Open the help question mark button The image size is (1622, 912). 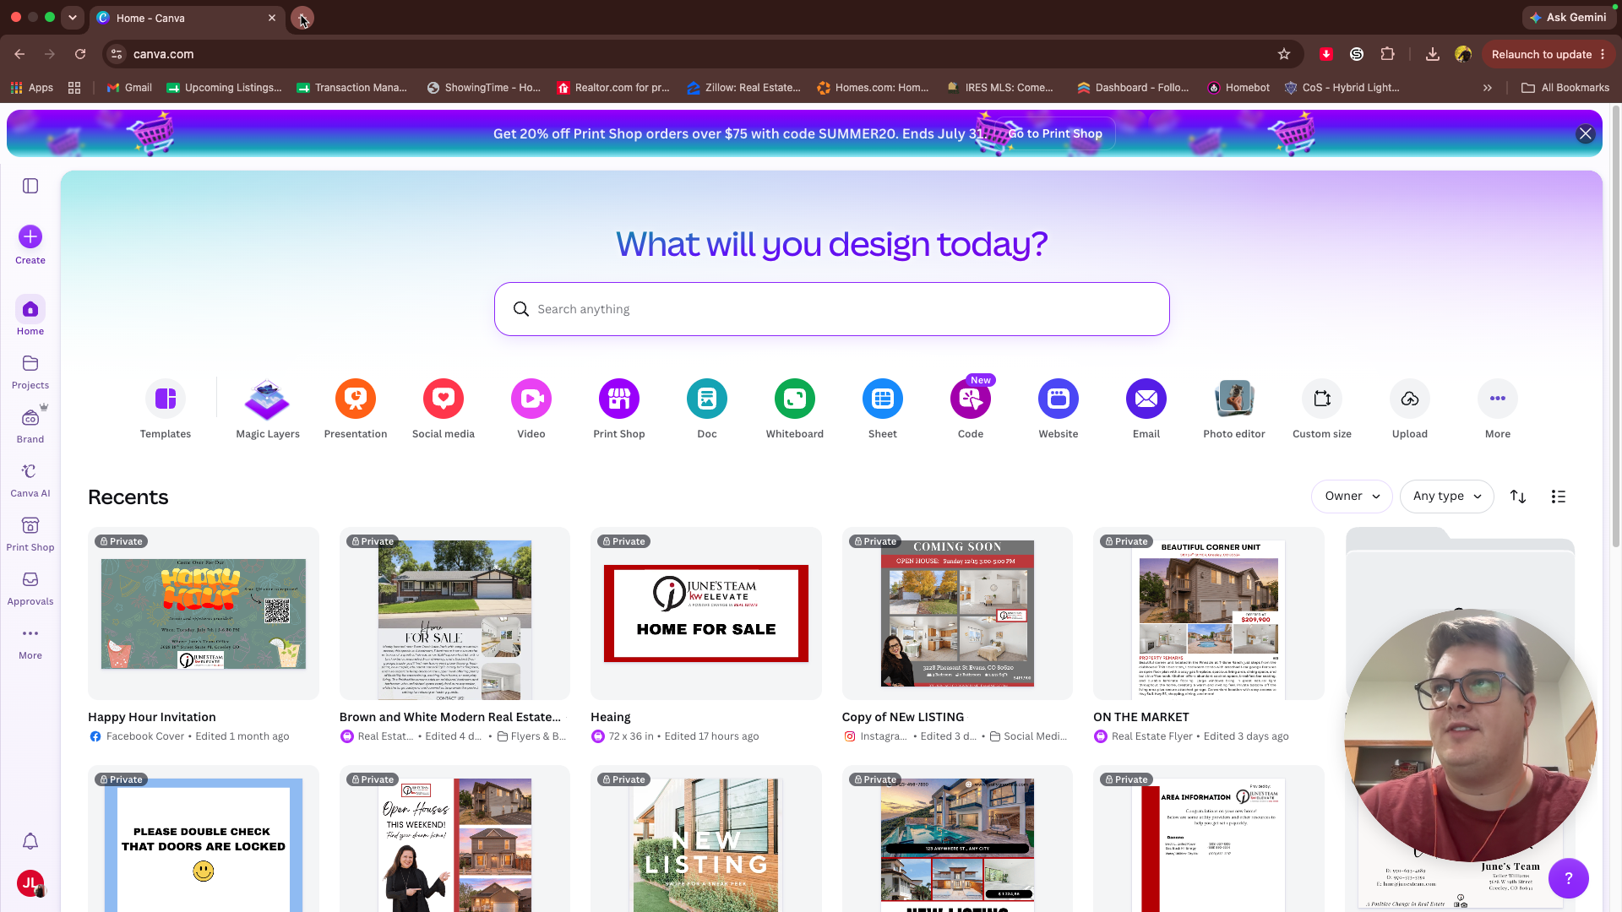[1569, 878]
